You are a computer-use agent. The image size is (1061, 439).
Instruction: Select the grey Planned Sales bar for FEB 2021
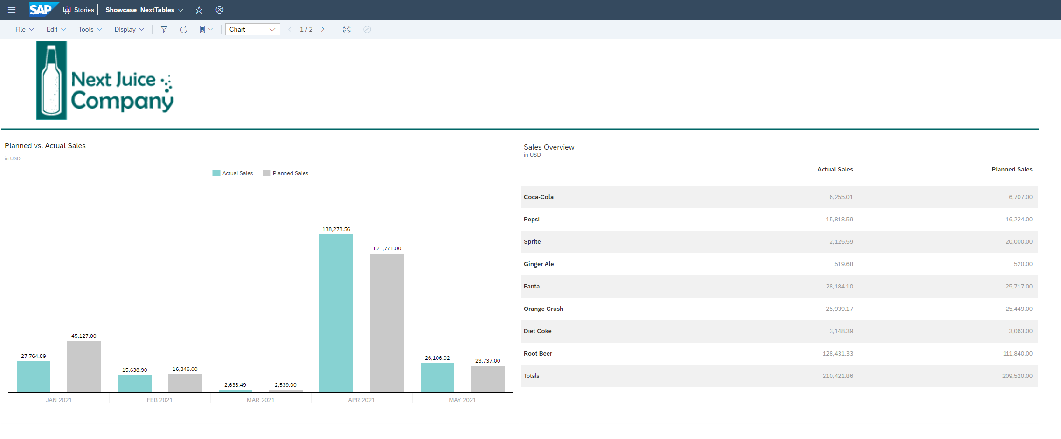pos(185,383)
